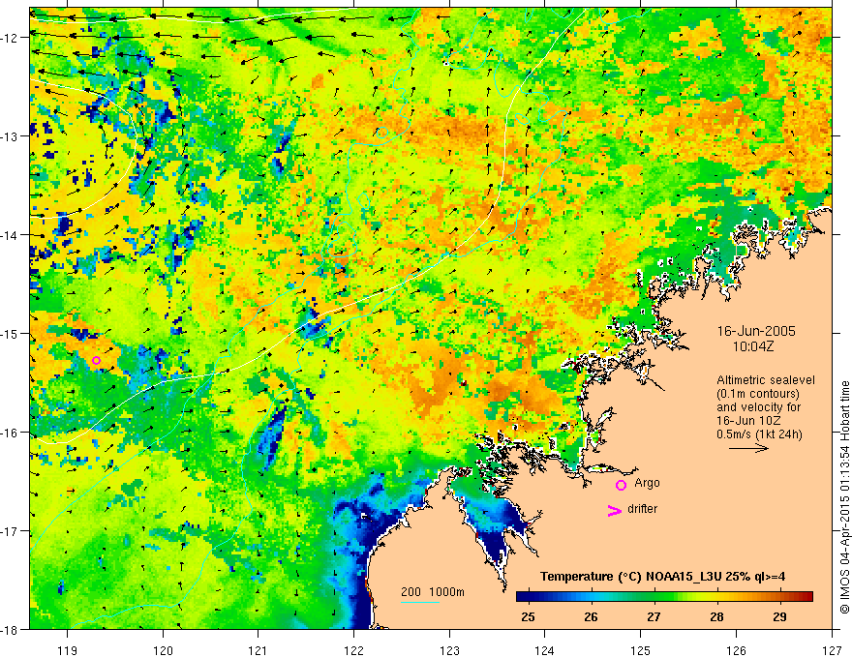Click the longitude axis label '126'

736,650
